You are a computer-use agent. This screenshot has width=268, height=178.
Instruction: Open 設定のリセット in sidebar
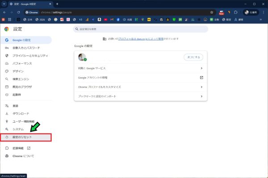[26, 137]
